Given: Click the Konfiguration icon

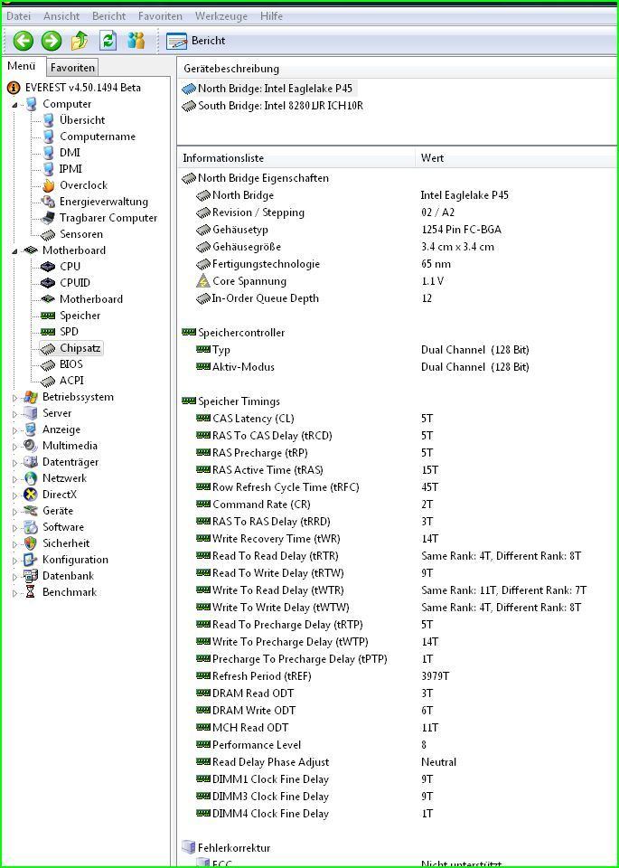Looking at the screenshot, I should (x=32, y=560).
